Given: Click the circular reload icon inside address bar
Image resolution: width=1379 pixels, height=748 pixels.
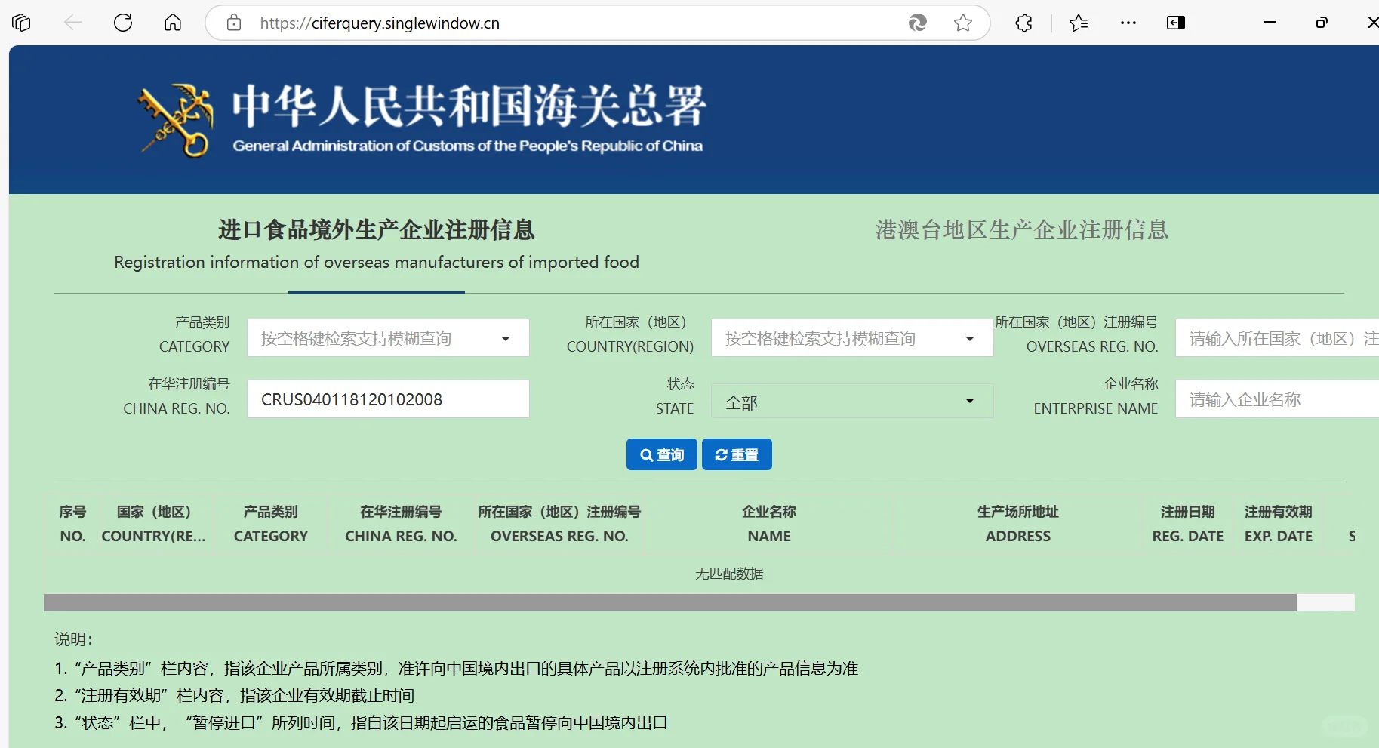Looking at the screenshot, I should [x=918, y=23].
